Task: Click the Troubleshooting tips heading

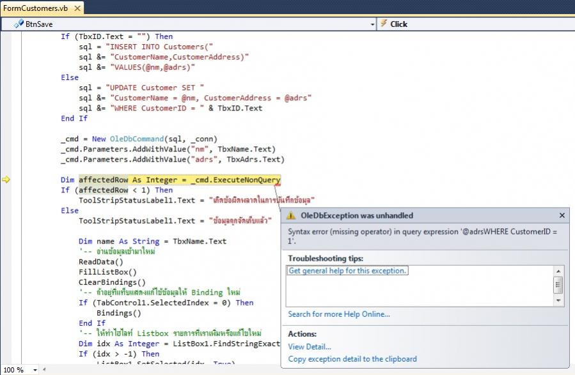Action: 326,259
